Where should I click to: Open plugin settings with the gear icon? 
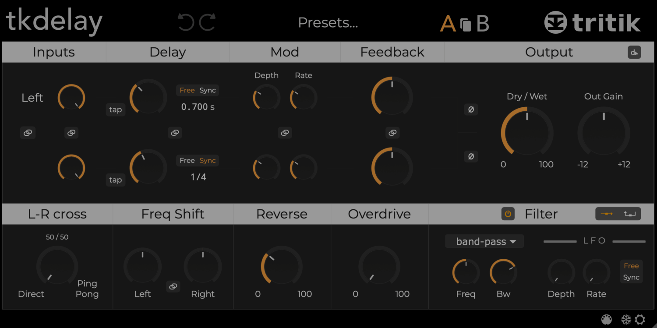click(640, 319)
